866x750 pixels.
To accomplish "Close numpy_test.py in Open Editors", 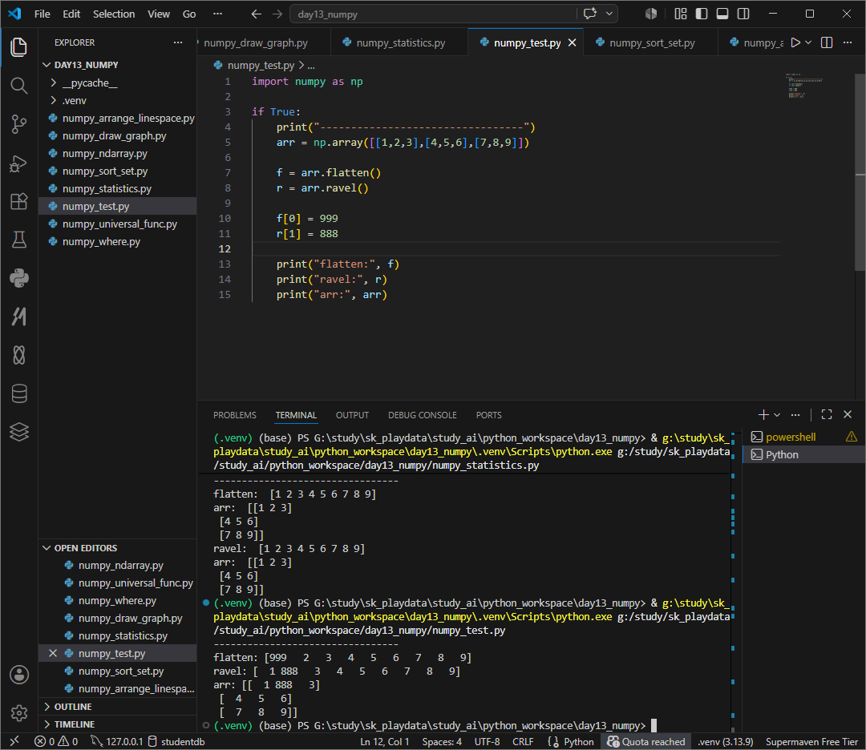I will (x=53, y=653).
